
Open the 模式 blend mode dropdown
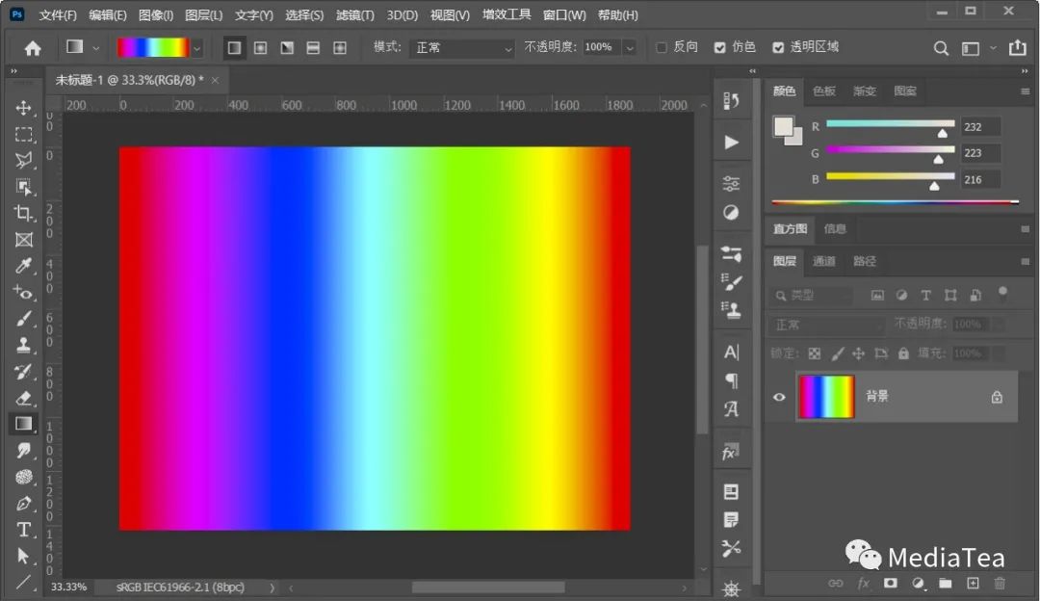click(x=462, y=48)
